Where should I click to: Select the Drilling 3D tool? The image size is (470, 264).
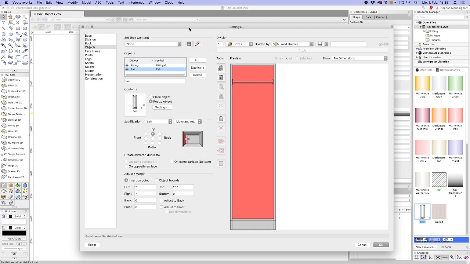14,97
